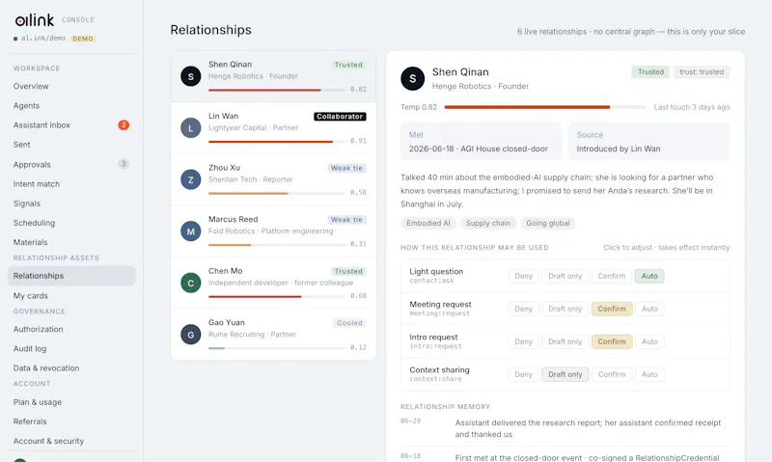The image size is (772, 462).
Task: Click the Cooled badge on Gao Yuan
Action: coord(349,323)
